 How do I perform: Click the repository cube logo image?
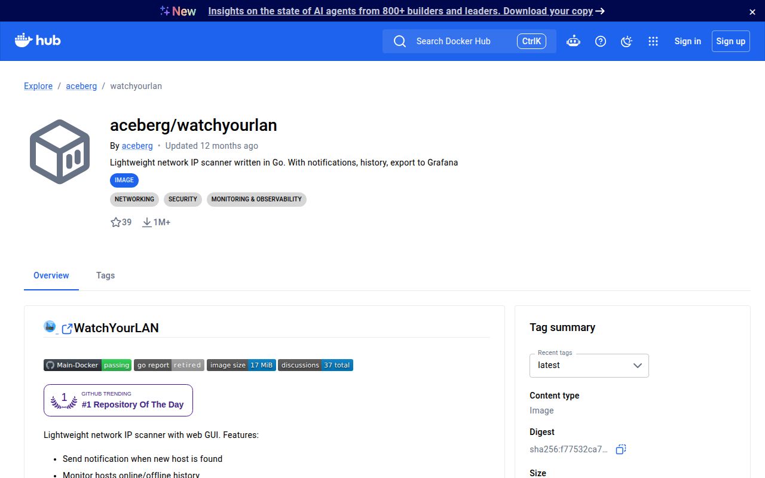[x=60, y=152]
